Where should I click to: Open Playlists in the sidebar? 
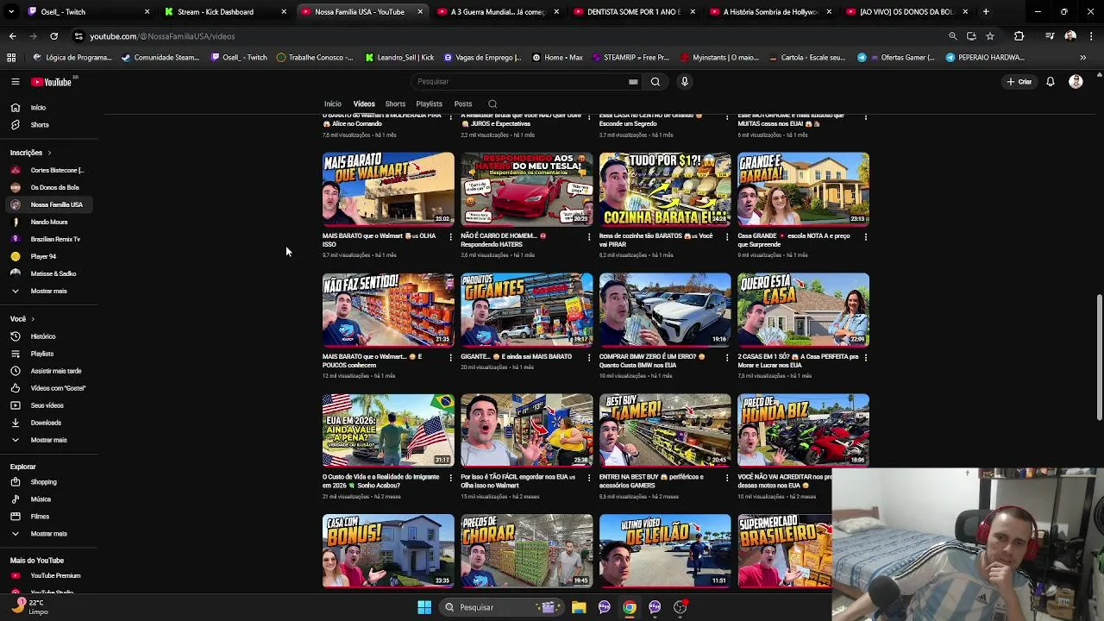coord(49,354)
